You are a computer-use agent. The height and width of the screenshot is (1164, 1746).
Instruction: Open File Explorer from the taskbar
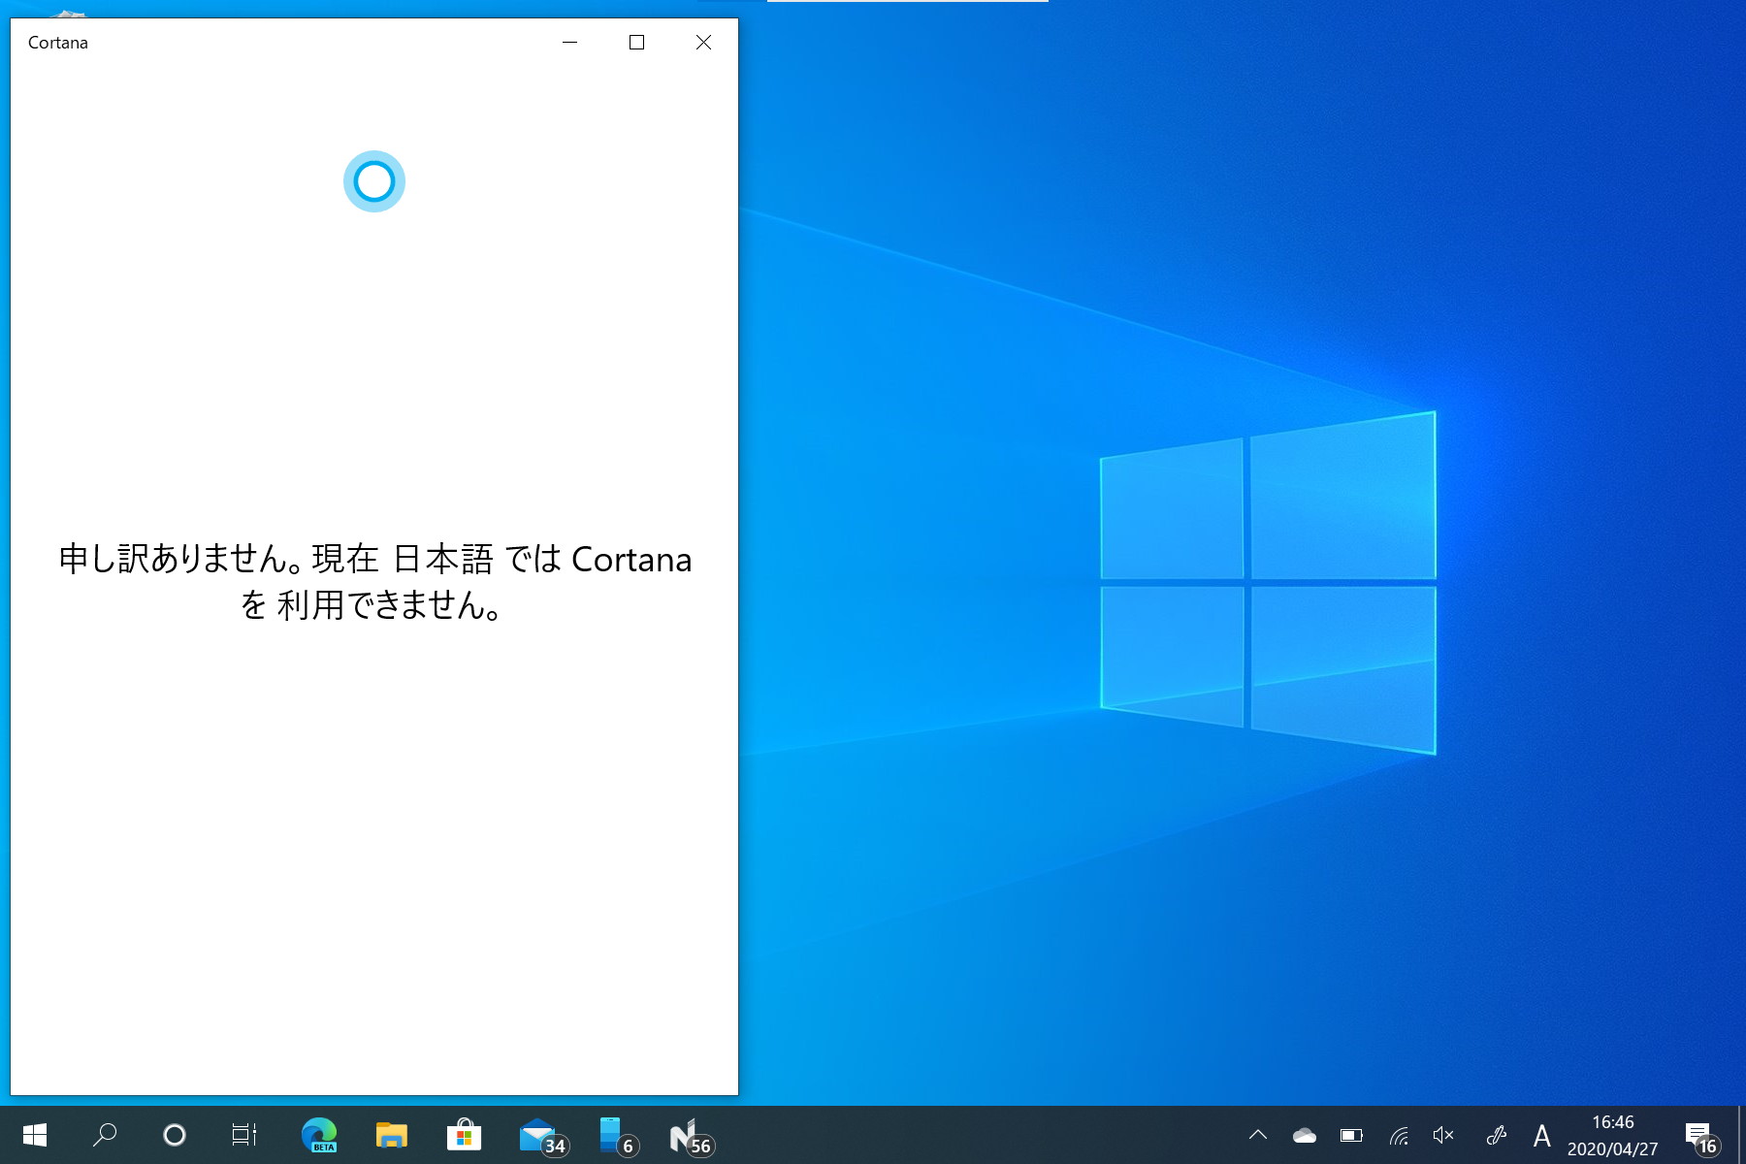point(392,1135)
